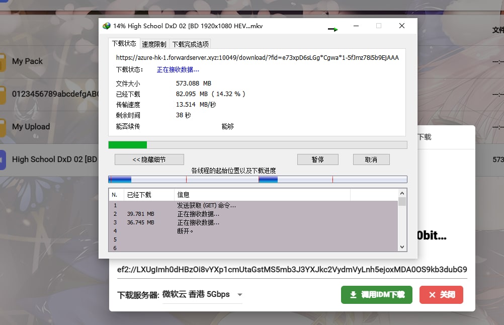
Task: Minimize the IDM download window
Action: (x=356, y=26)
